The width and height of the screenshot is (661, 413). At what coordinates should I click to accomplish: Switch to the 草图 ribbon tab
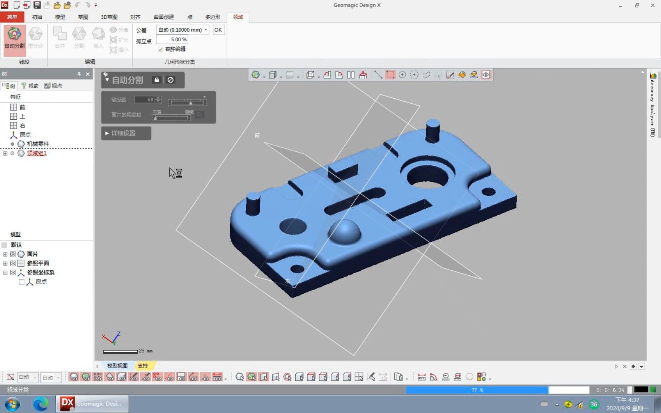click(83, 17)
